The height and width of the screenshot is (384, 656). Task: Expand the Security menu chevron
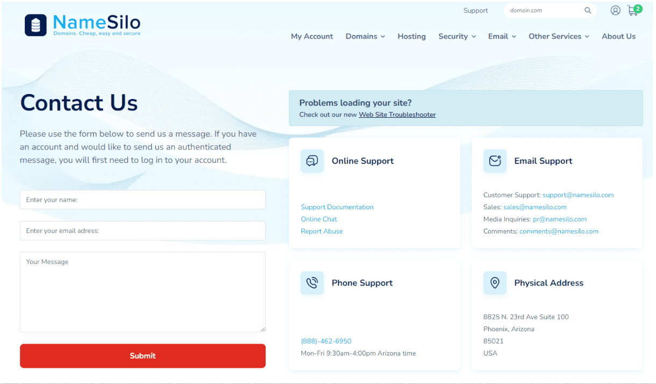(x=474, y=37)
